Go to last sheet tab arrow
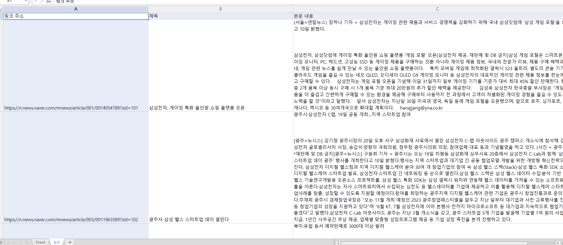Image resolution: width=563 pixels, height=245 pixels. coord(27,243)
